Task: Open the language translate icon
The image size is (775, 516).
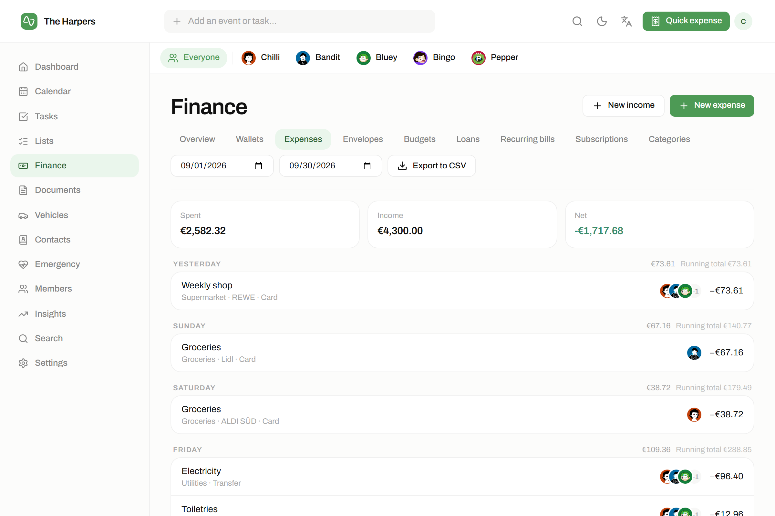Action: point(626,21)
